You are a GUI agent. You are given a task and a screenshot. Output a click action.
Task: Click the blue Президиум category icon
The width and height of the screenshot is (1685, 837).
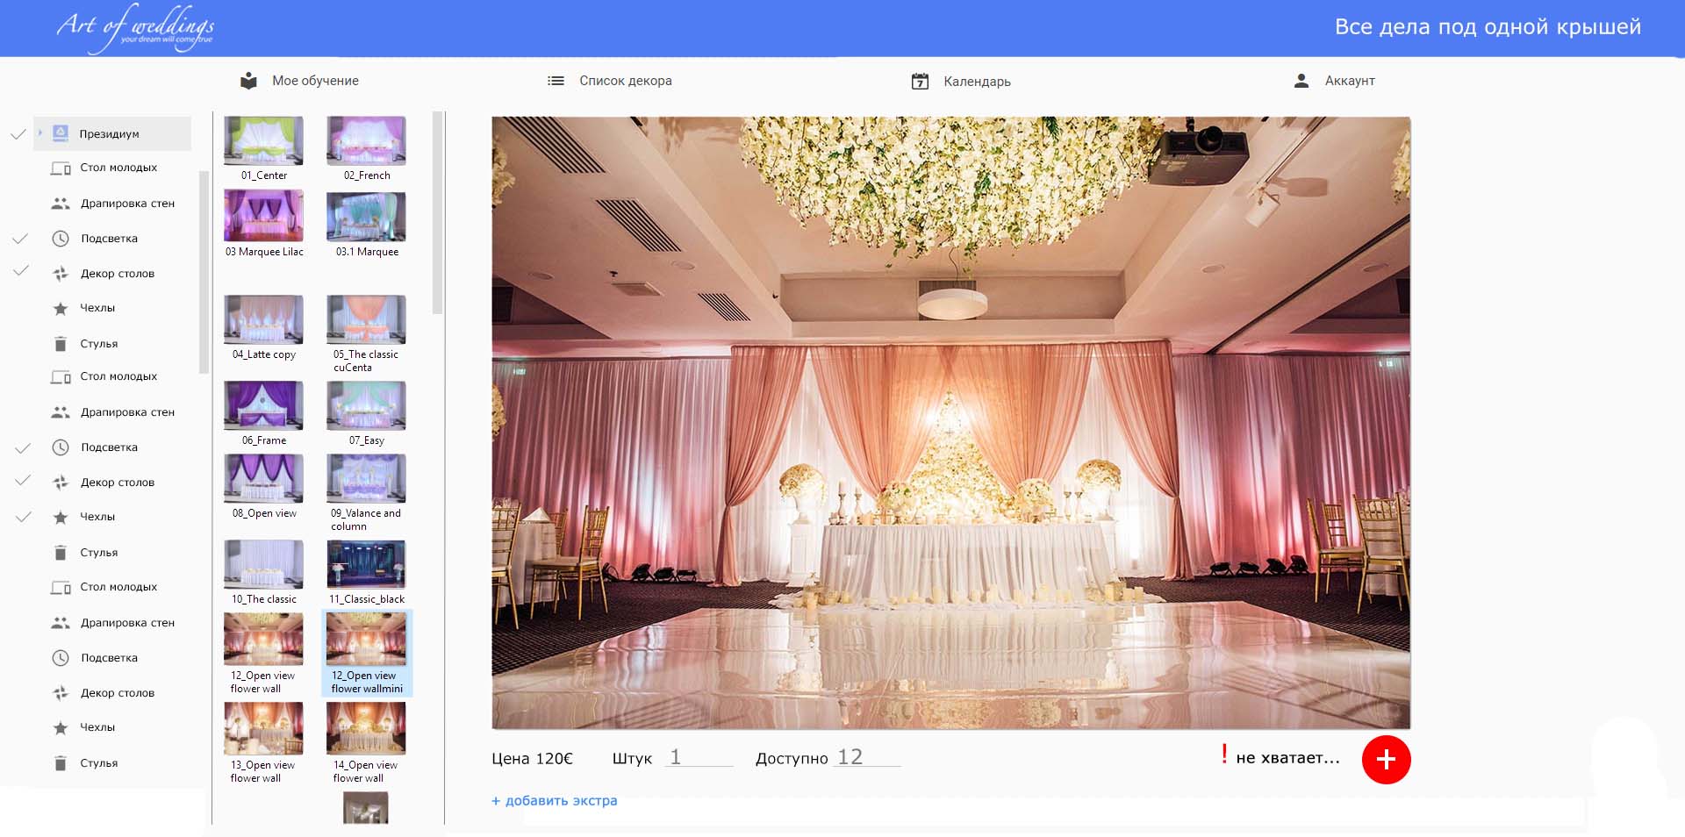(x=61, y=133)
